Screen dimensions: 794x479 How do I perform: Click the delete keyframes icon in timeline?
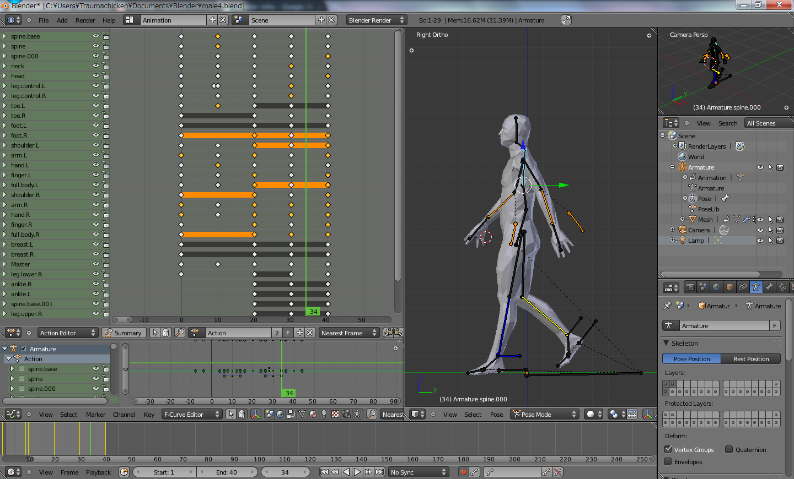click(x=557, y=472)
